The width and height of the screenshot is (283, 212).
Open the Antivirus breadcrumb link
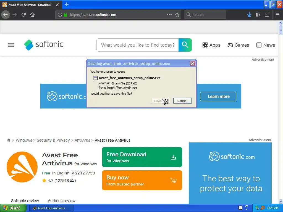coord(82,140)
